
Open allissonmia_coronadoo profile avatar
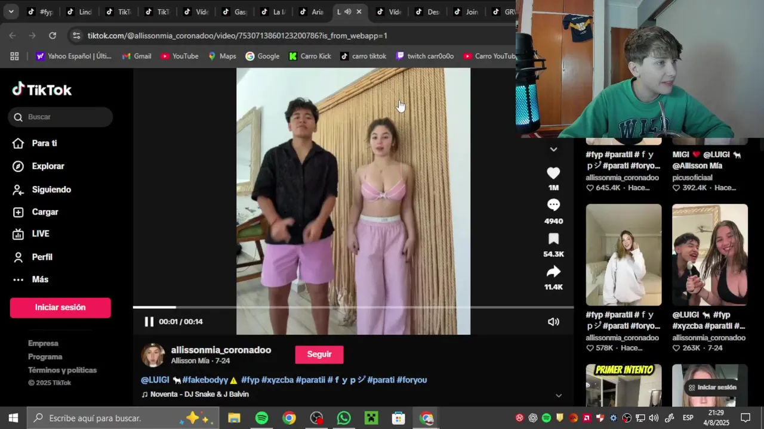pyautogui.click(x=153, y=355)
